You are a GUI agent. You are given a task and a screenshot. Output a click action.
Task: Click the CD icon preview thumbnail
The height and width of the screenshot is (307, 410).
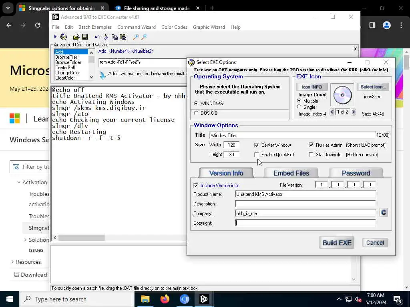pyautogui.click(x=342, y=95)
